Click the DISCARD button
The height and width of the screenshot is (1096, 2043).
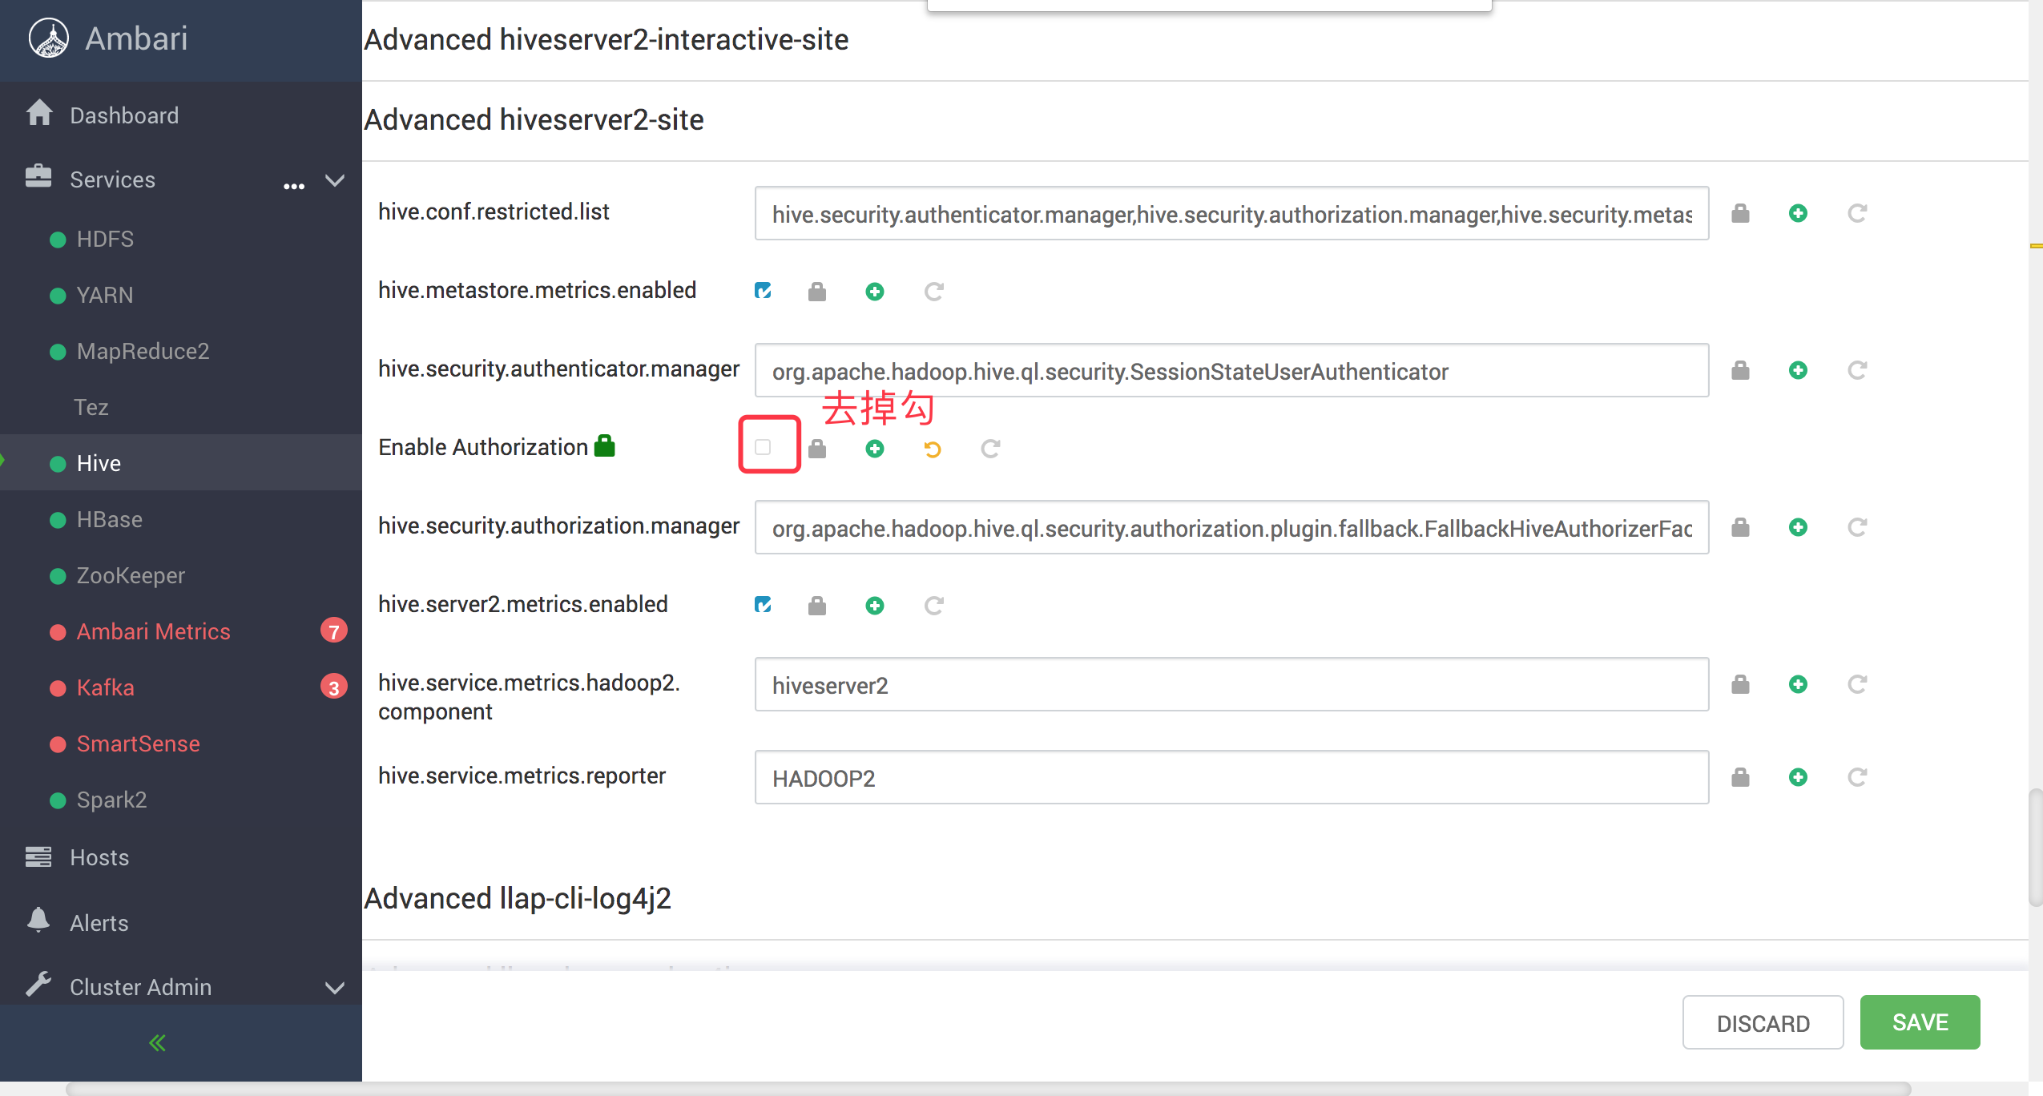(x=1763, y=1022)
